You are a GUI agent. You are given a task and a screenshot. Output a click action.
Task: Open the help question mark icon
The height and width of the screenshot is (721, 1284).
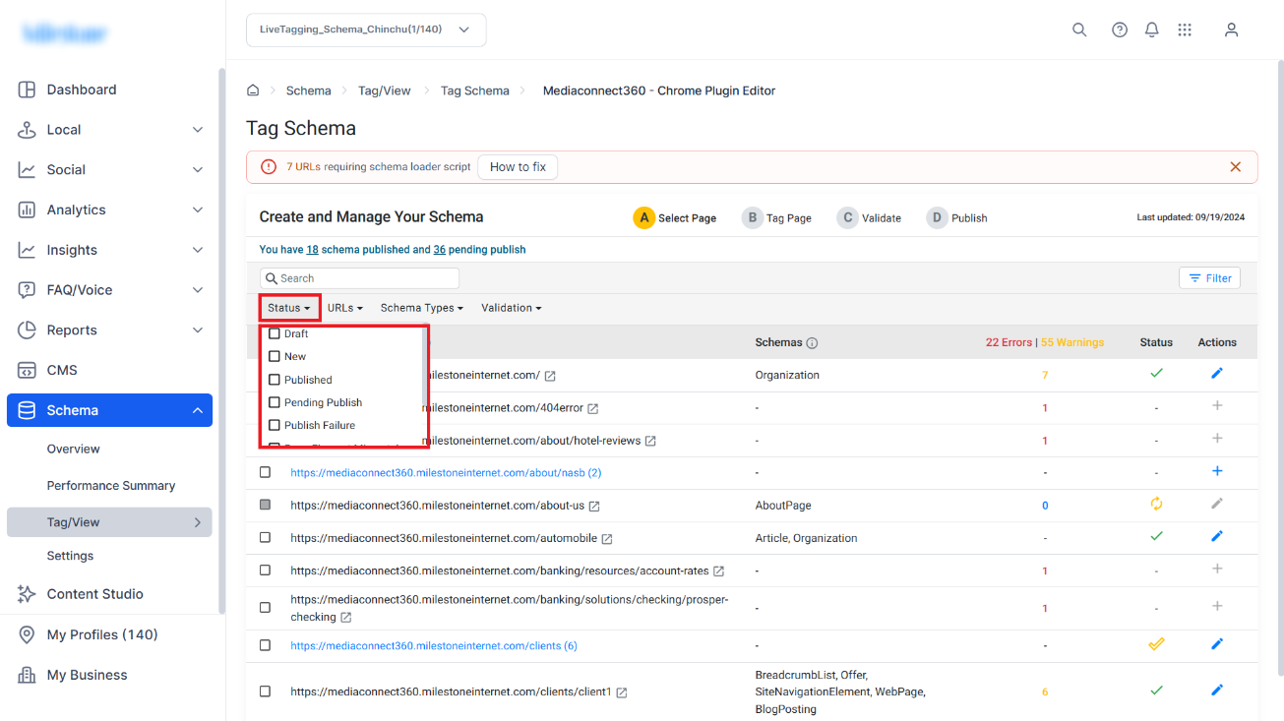click(1120, 30)
